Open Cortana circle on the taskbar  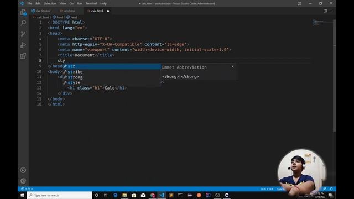click(x=96, y=195)
